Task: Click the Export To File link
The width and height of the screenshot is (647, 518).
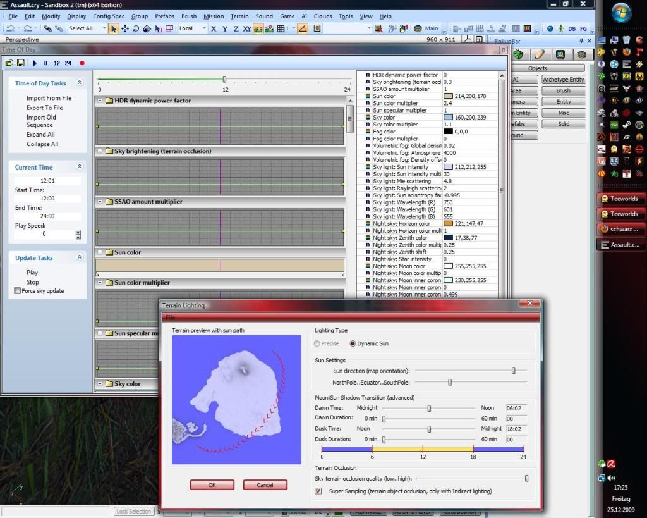Action: pos(44,108)
